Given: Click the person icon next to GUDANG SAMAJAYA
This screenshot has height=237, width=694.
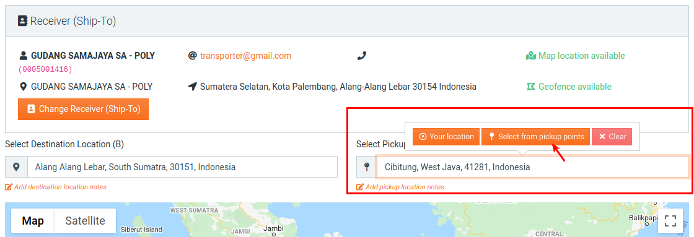Looking at the screenshot, I should click(24, 56).
